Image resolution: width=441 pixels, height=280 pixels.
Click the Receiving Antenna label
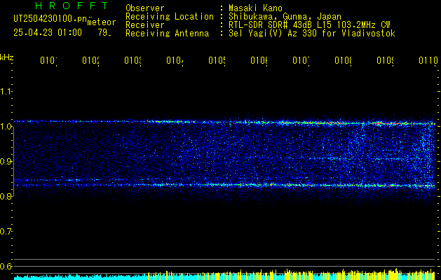[167, 34]
